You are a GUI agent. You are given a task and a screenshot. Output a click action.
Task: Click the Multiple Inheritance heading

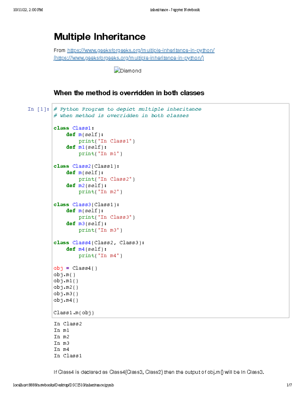[100, 37]
